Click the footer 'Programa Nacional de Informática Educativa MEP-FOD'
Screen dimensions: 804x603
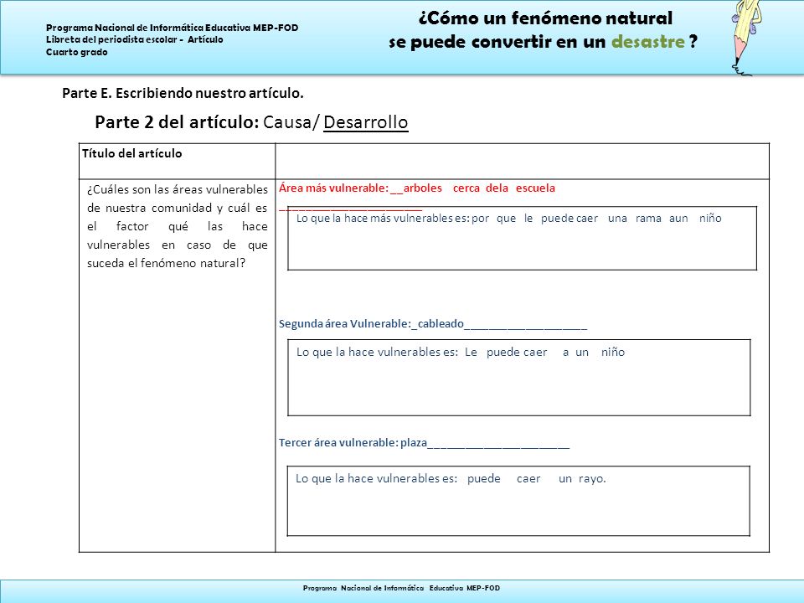[401, 588]
